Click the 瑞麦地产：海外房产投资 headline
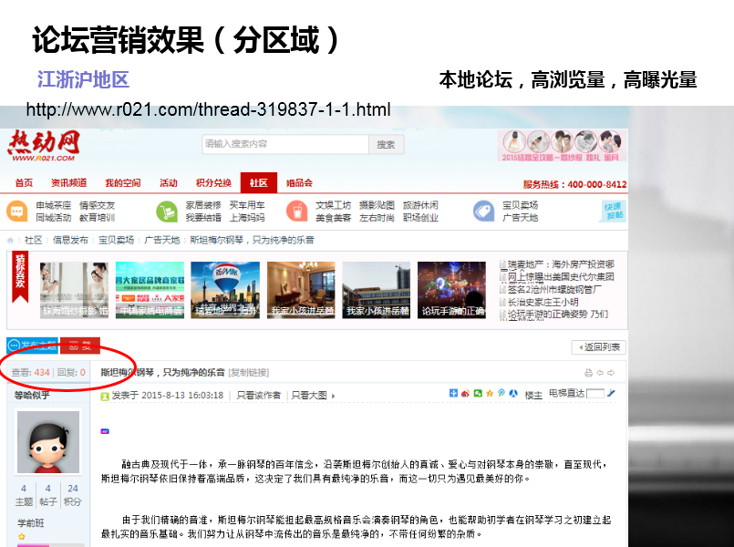734x547 pixels. coord(561,264)
